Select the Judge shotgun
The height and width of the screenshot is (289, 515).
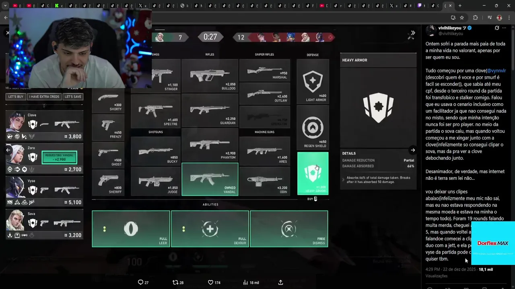156,181
